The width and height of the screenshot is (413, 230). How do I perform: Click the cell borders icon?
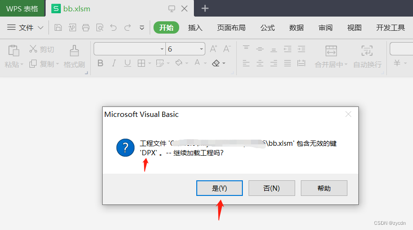point(142,63)
